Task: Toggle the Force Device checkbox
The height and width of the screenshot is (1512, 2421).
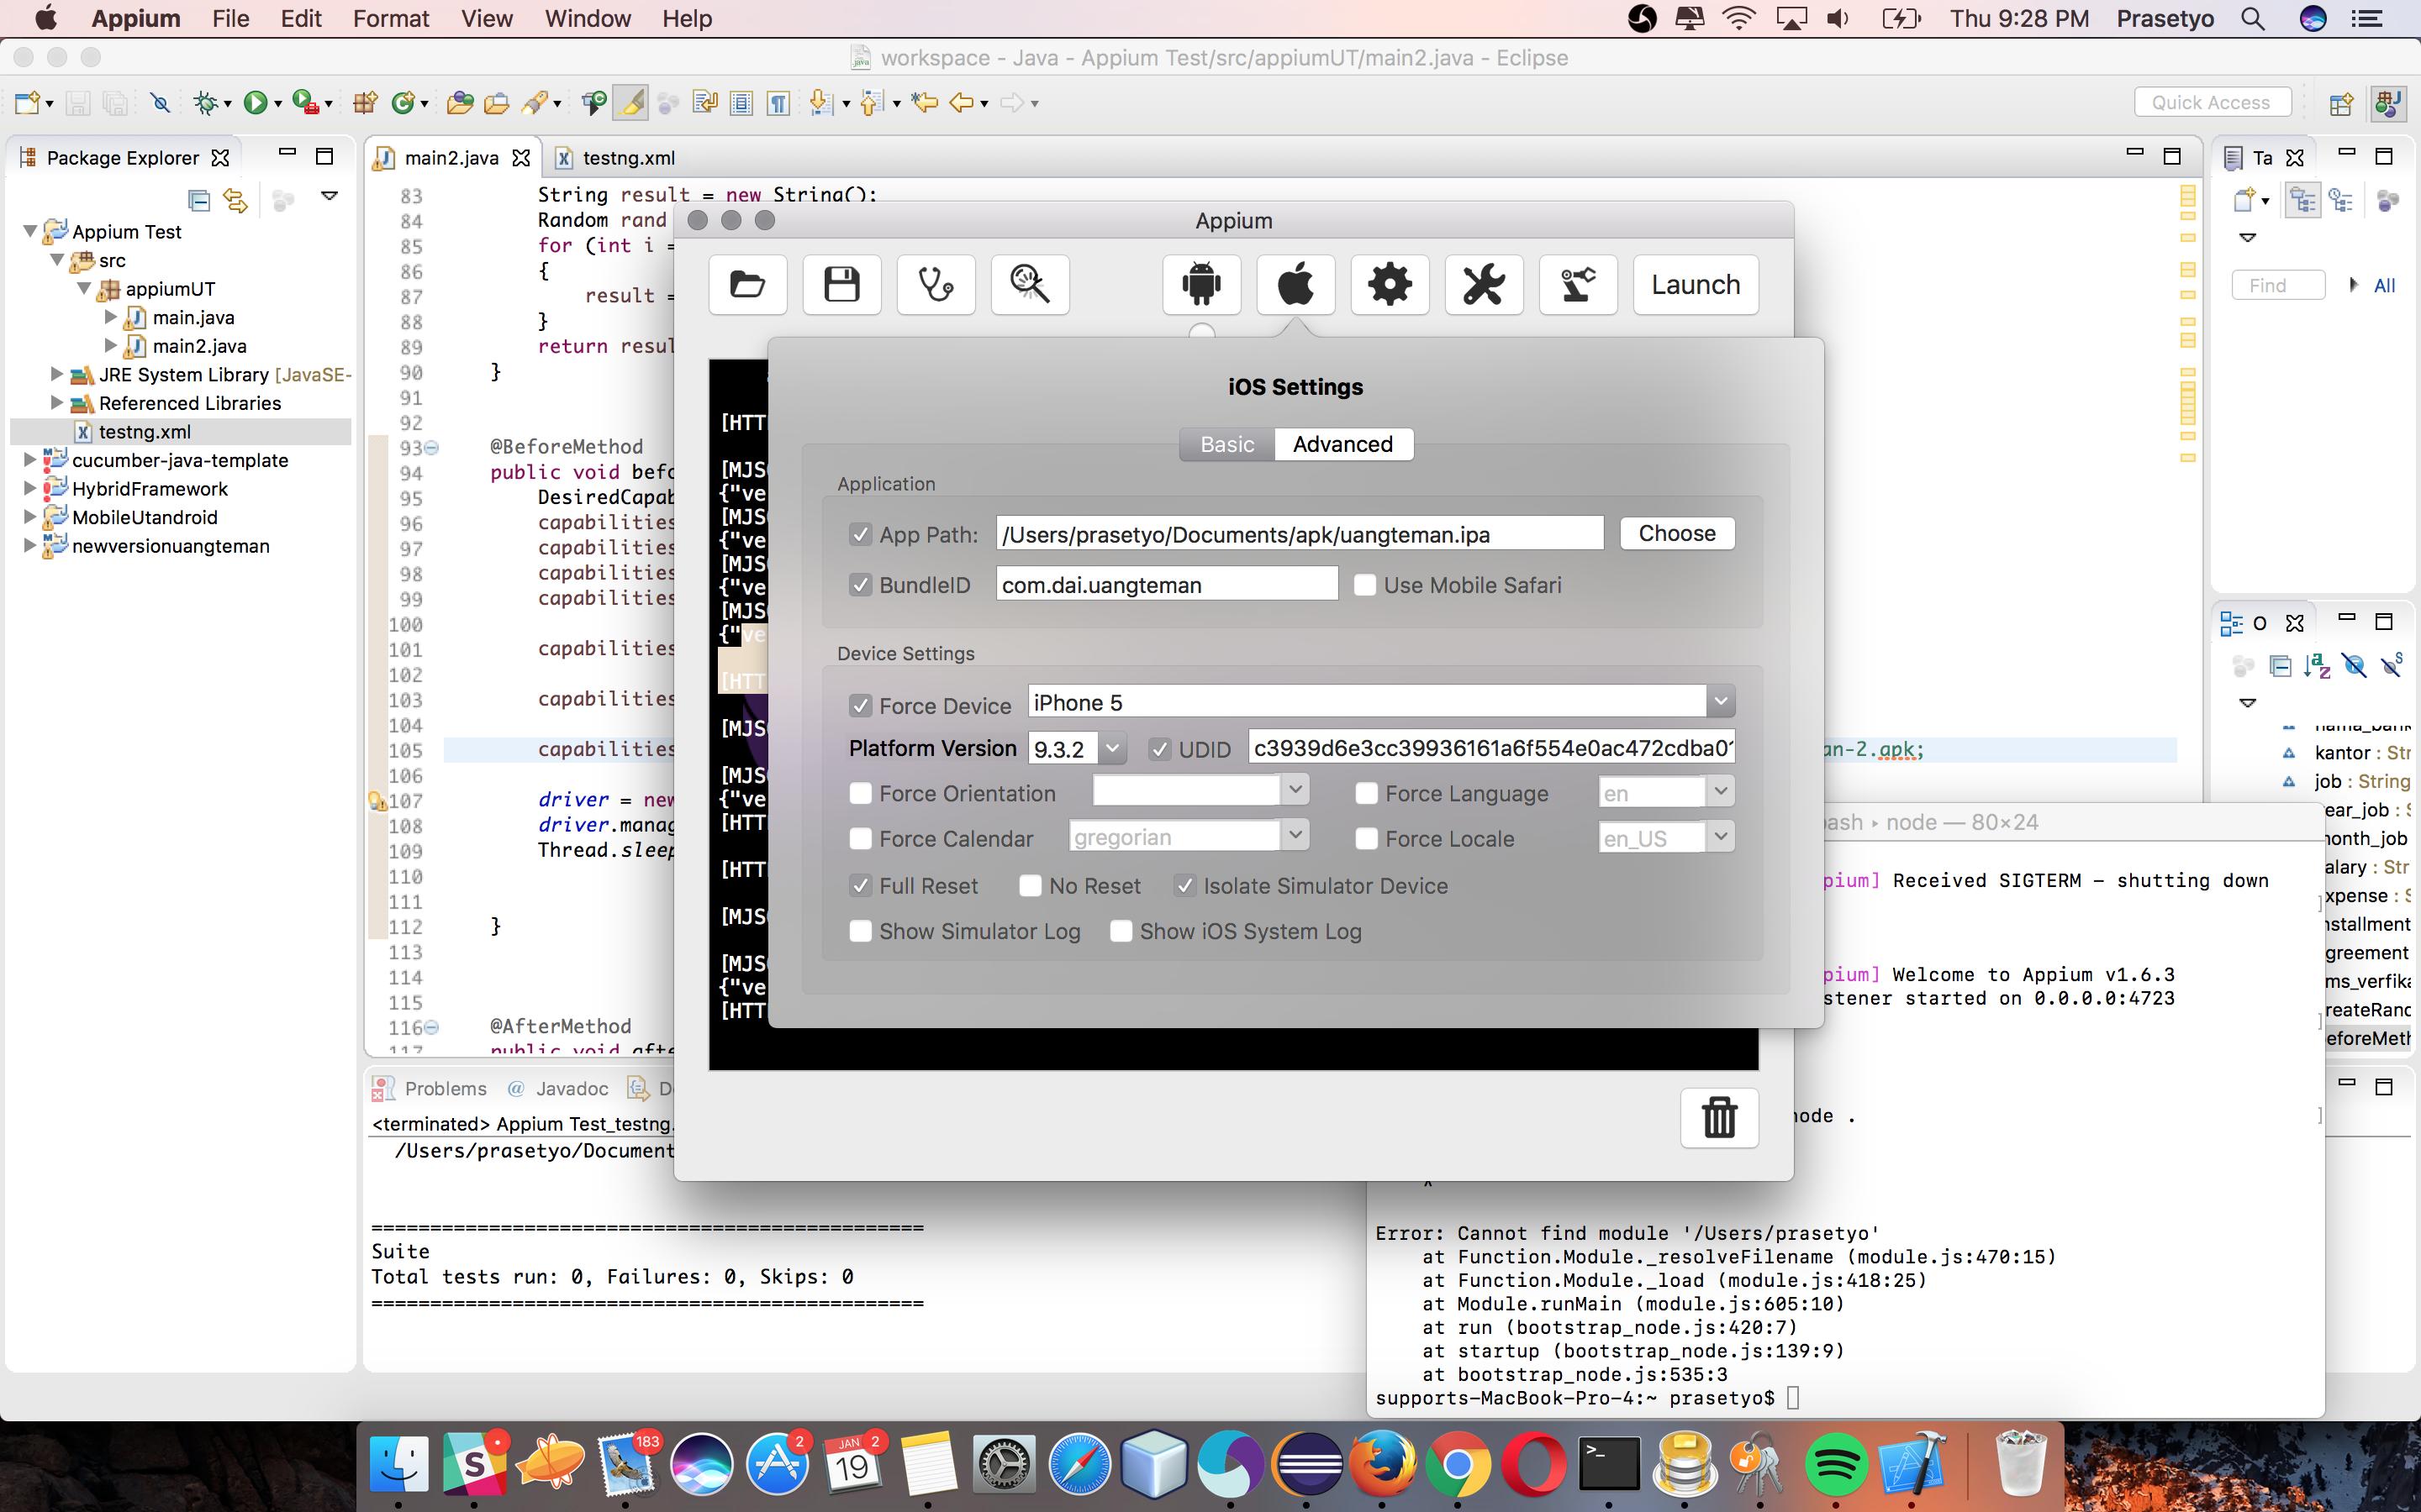Action: click(860, 706)
